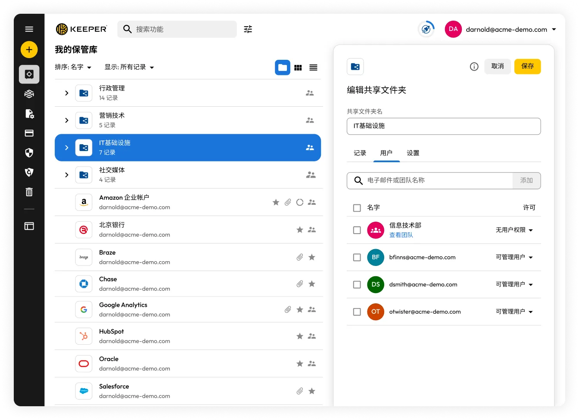
Task: Select the HubSpot record
Action: click(x=189, y=337)
